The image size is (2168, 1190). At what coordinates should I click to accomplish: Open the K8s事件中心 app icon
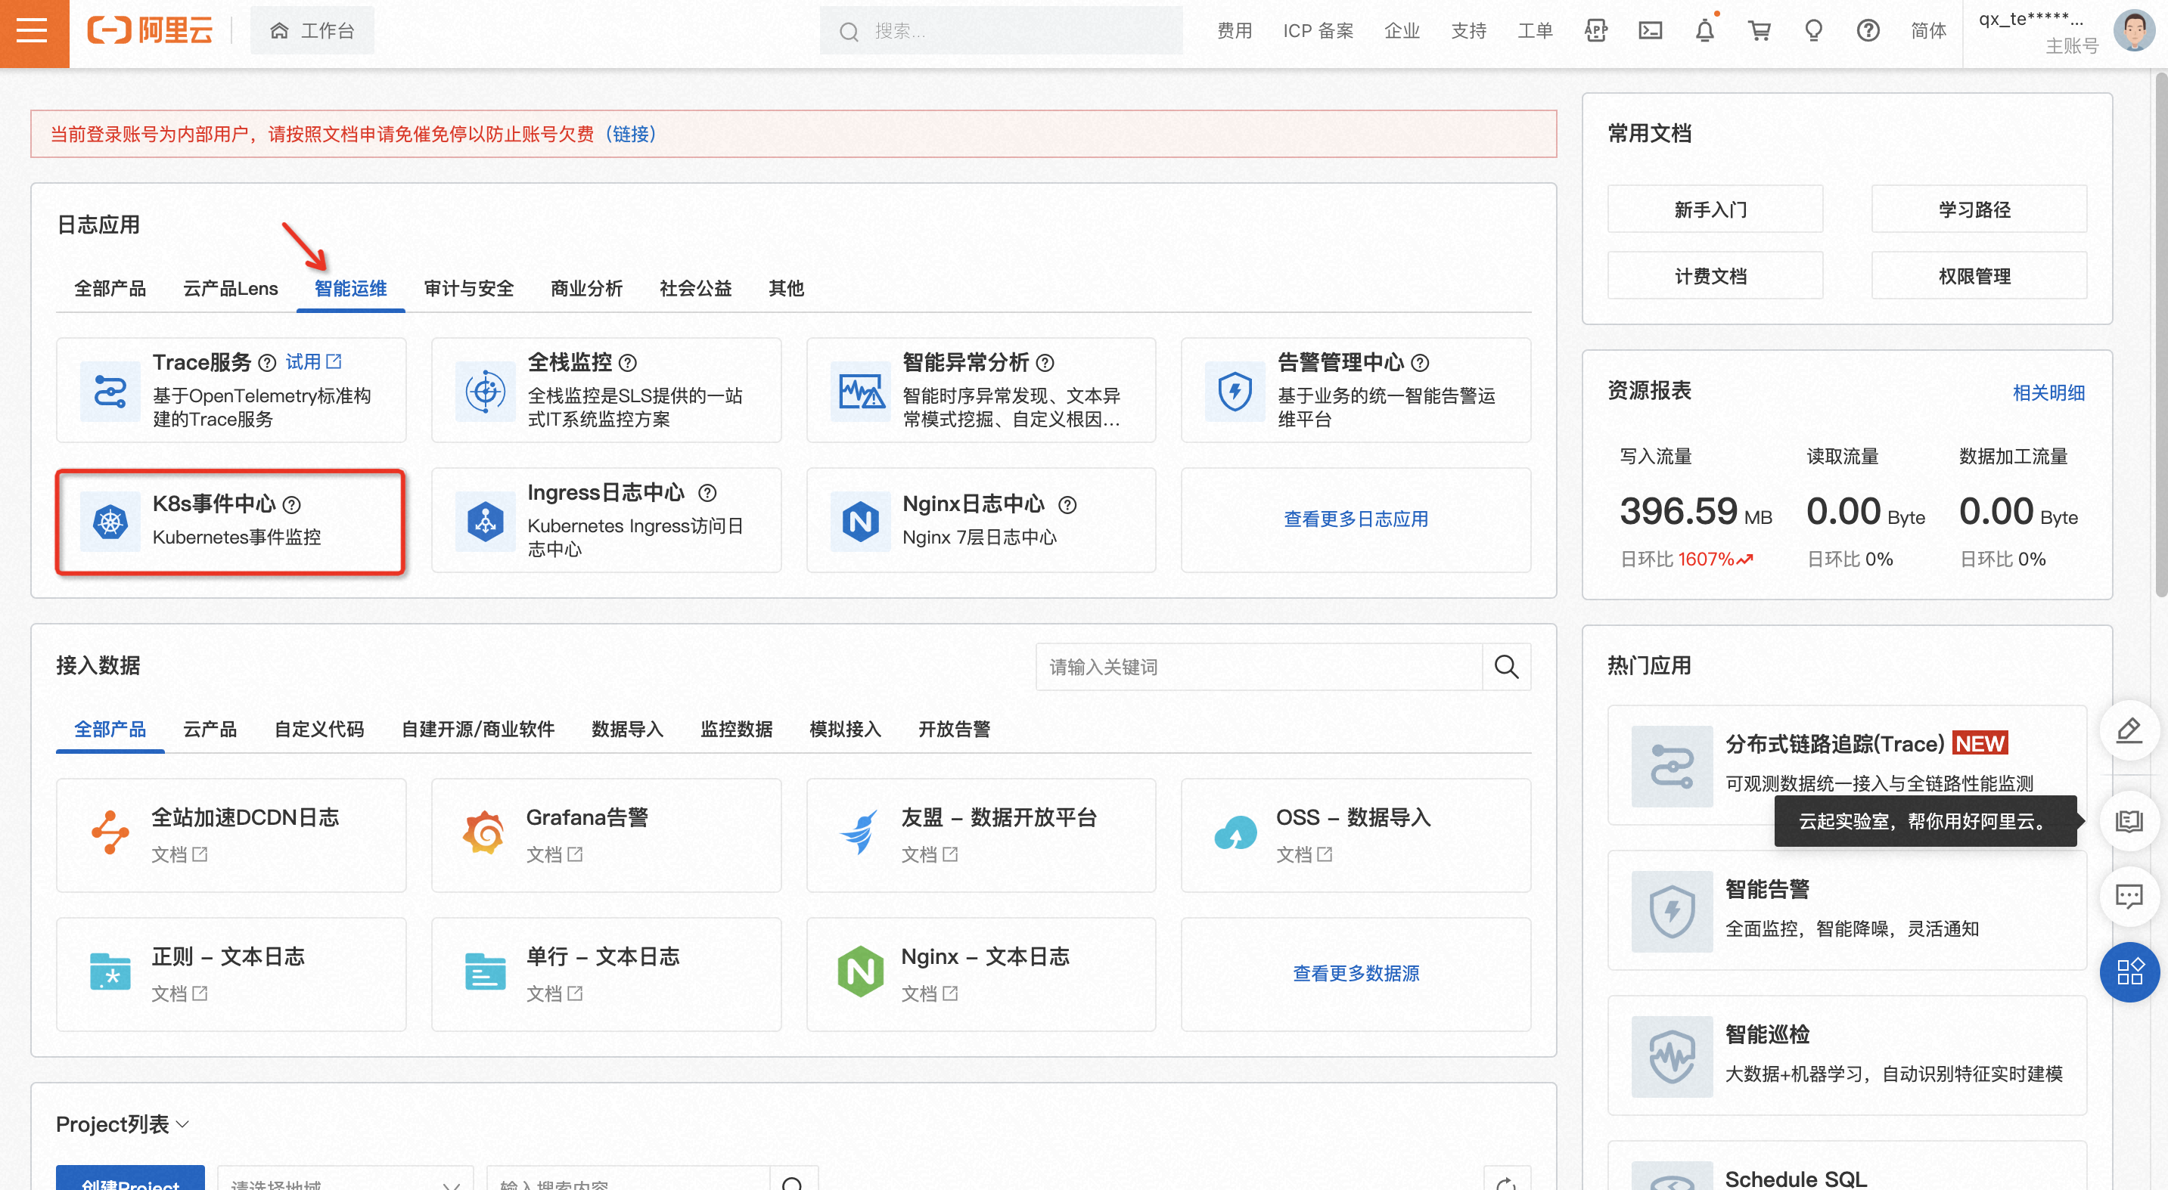tap(110, 522)
